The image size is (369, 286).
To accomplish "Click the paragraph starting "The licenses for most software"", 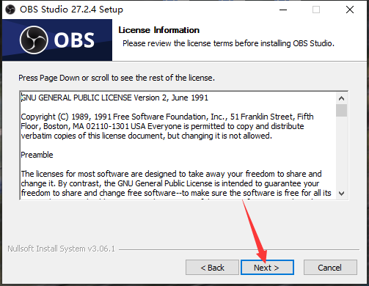I will click(176, 183).
